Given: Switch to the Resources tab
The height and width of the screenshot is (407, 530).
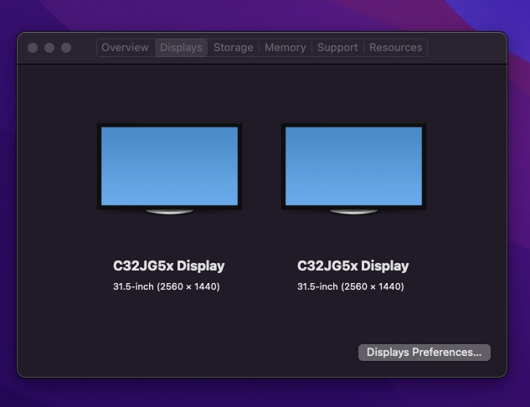Looking at the screenshot, I should pyautogui.click(x=395, y=48).
